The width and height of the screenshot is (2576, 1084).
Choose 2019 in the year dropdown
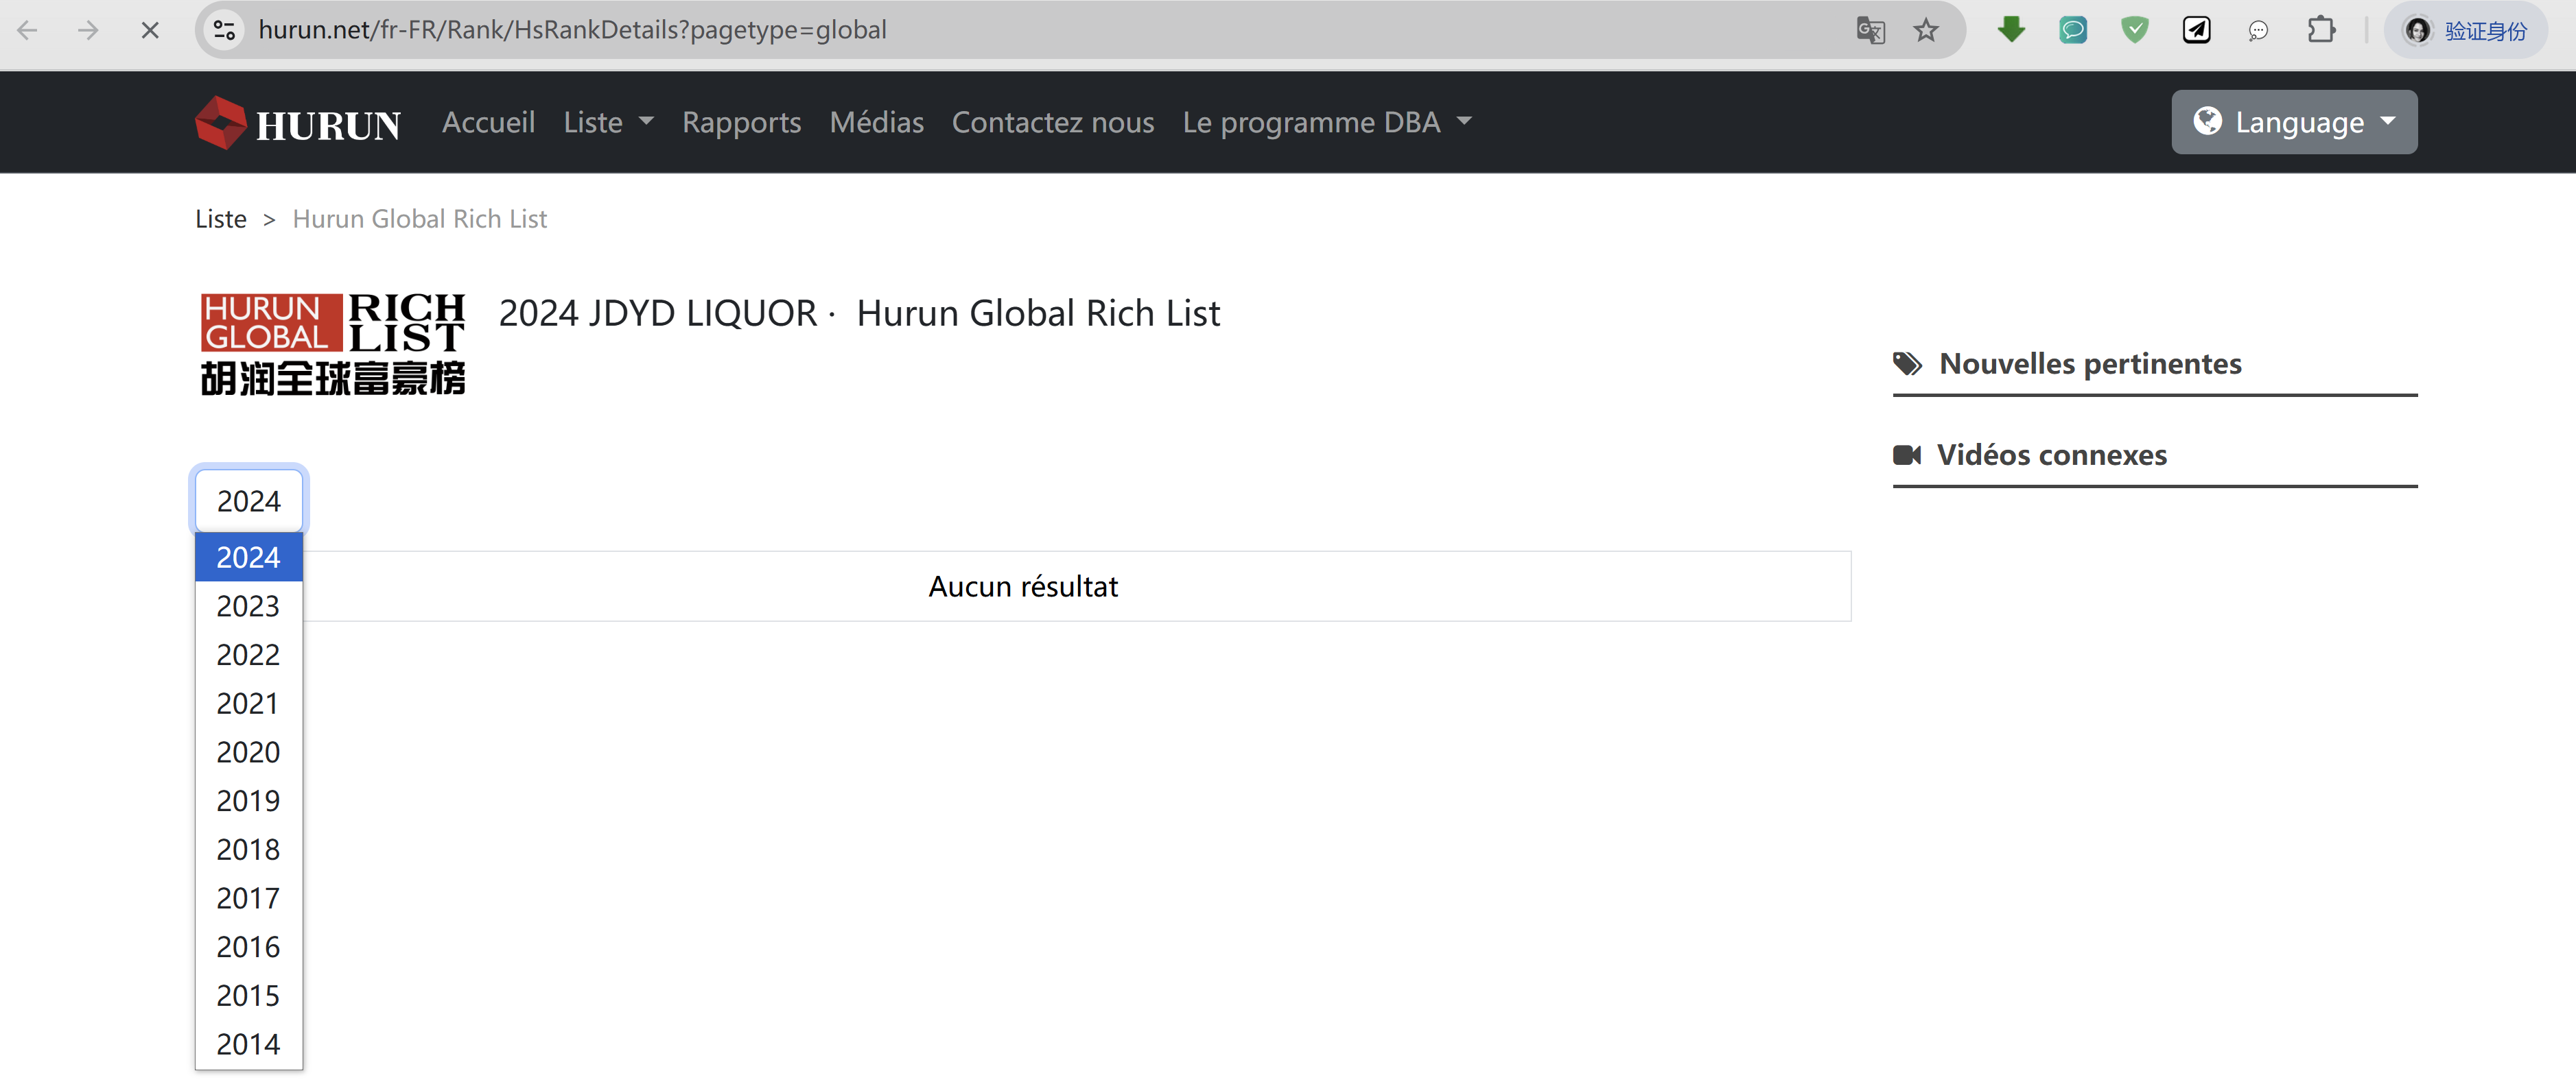pyautogui.click(x=248, y=800)
